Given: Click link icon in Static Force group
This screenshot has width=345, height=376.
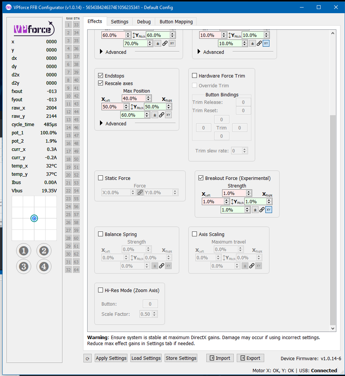Looking at the screenshot, I should click(x=140, y=192).
